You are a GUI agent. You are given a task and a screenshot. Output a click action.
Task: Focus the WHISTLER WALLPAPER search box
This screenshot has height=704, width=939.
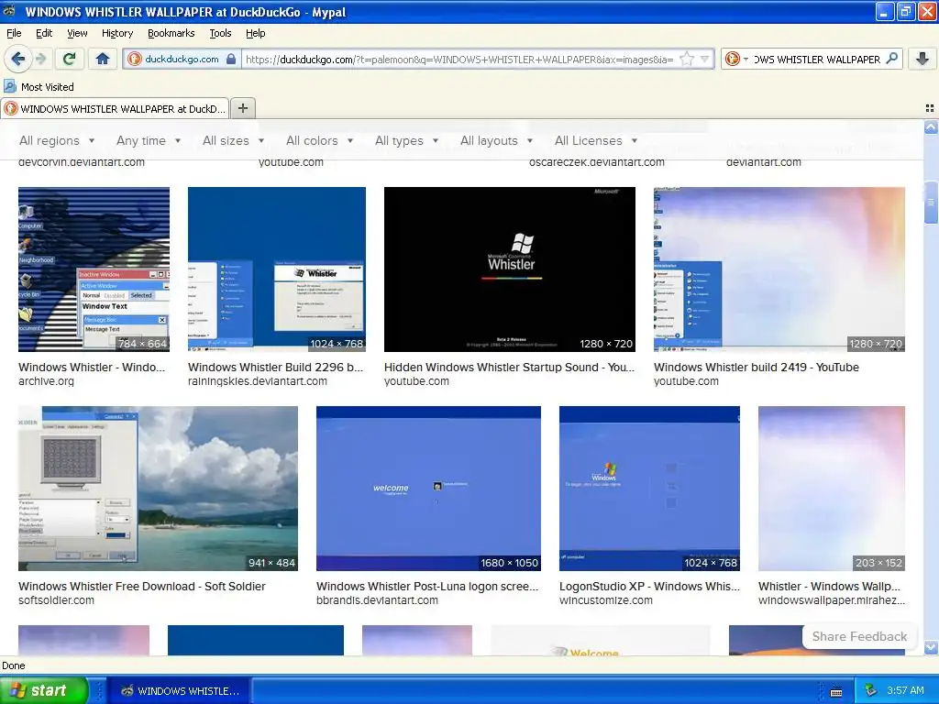coord(817,60)
